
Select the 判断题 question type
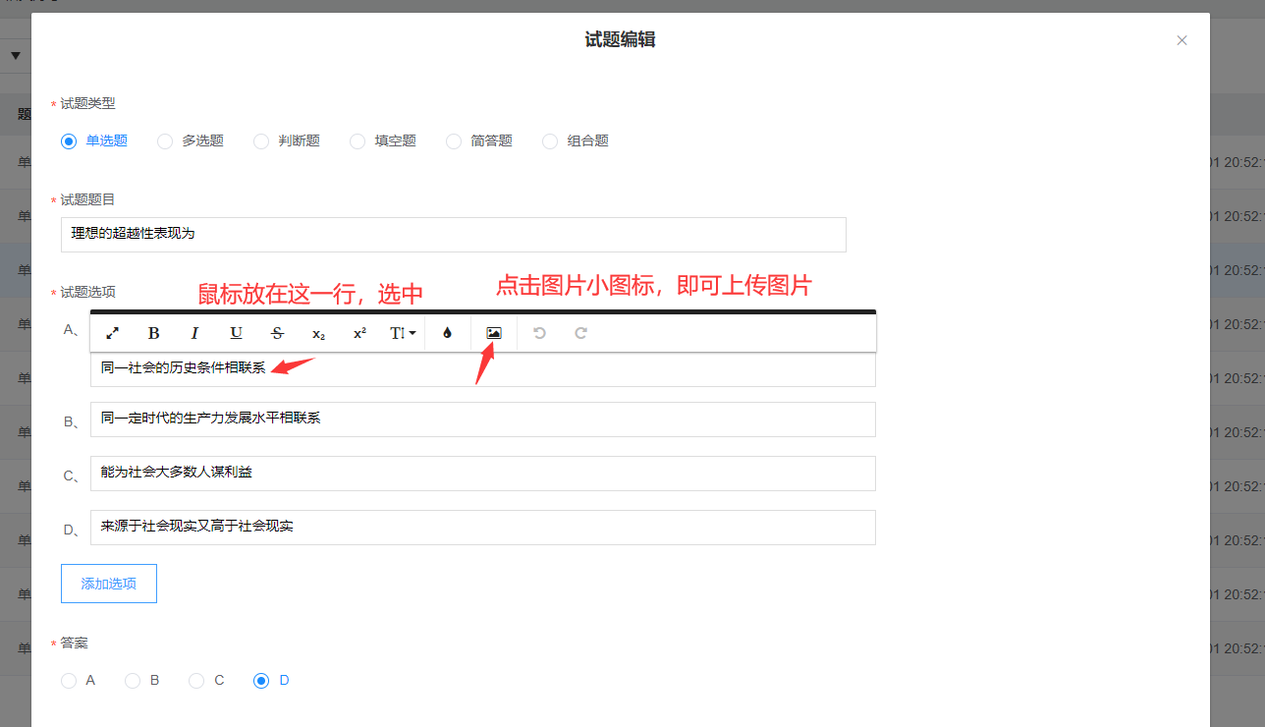(261, 141)
